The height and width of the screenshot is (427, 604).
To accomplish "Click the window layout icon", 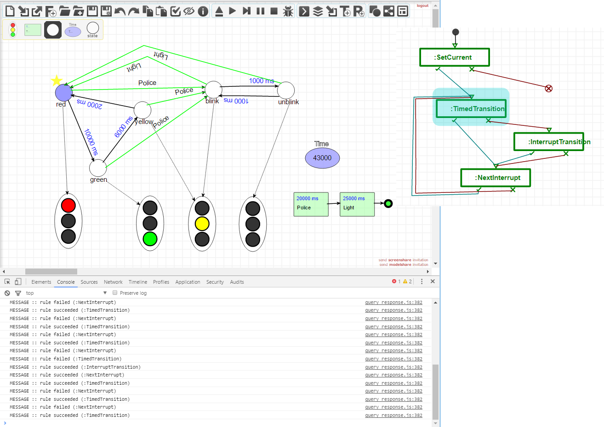I will (x=403, y=11).
